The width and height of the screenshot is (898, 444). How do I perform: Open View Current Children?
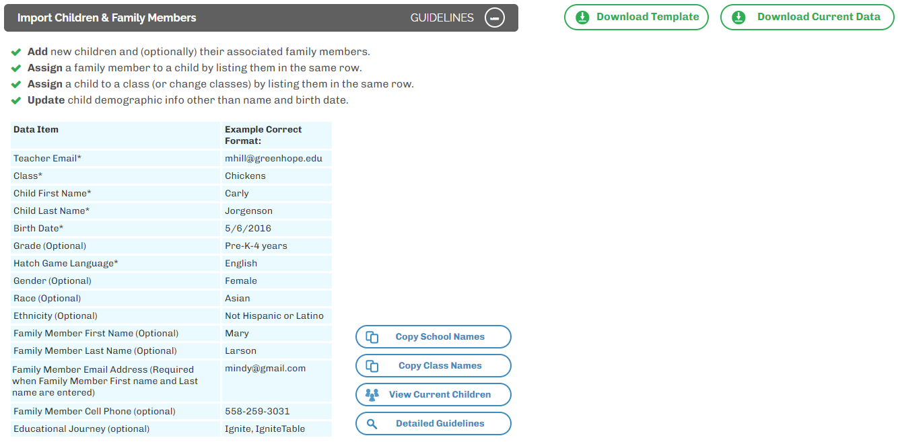tap(434, 395)
